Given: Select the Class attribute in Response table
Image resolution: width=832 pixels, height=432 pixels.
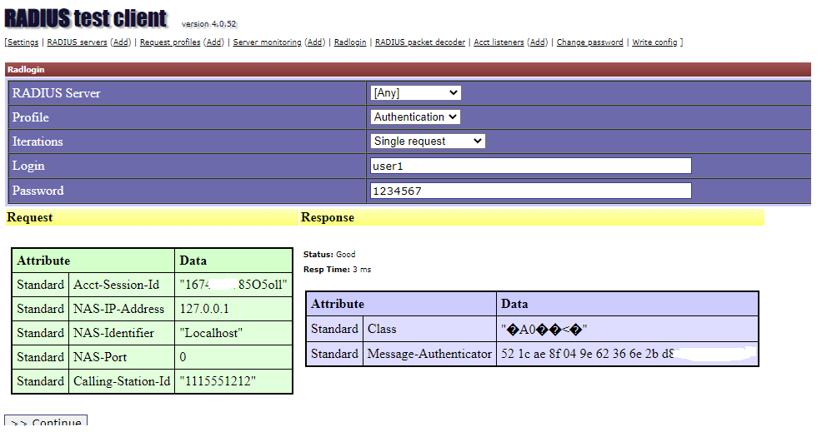Looking at the screenshot, I should pyautogui.click(x=430, y=329).
